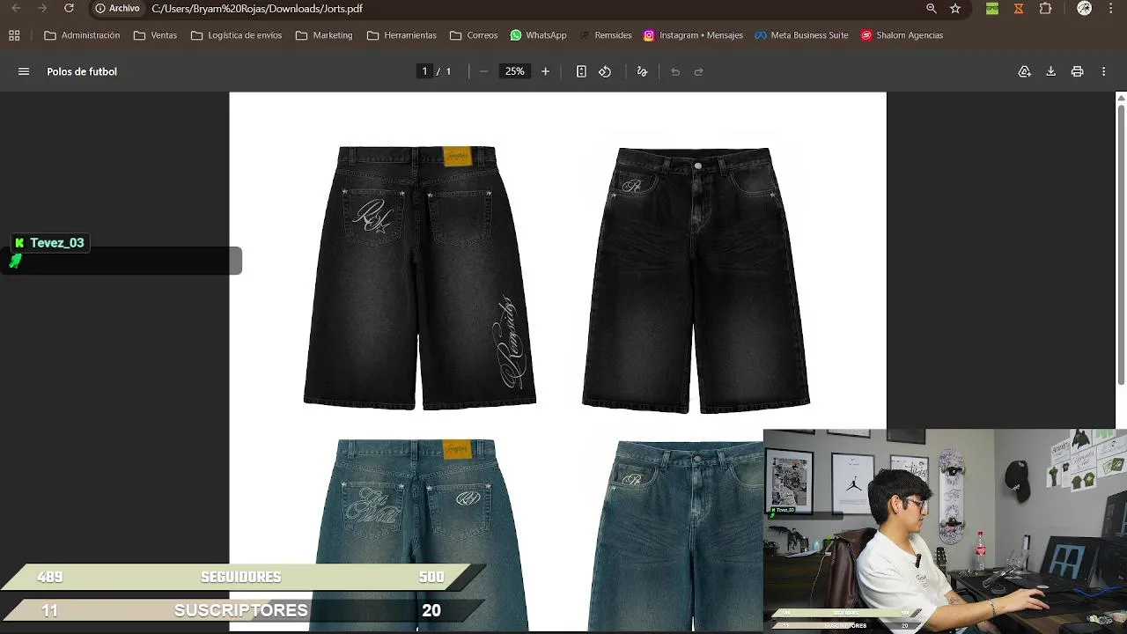This screenshot has width=1127, height=634.
Task: Open the browser profile avatar
Action: tap(1085, 8)
